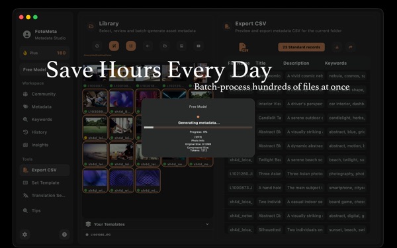Click the 'car interior, dashb' keywords cell
Image resolution: width=397 pixels, height=248 pixels.
click(347, 104)
